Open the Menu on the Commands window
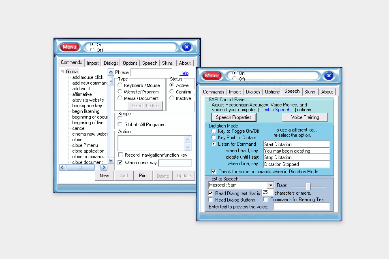This screenshot has height=259, width=389. pos(69,47)
